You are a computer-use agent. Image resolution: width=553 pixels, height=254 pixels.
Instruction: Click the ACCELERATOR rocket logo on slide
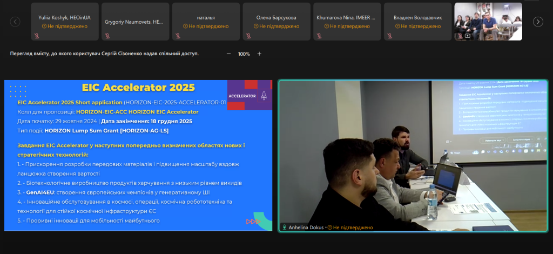click(x=249, y=95)
